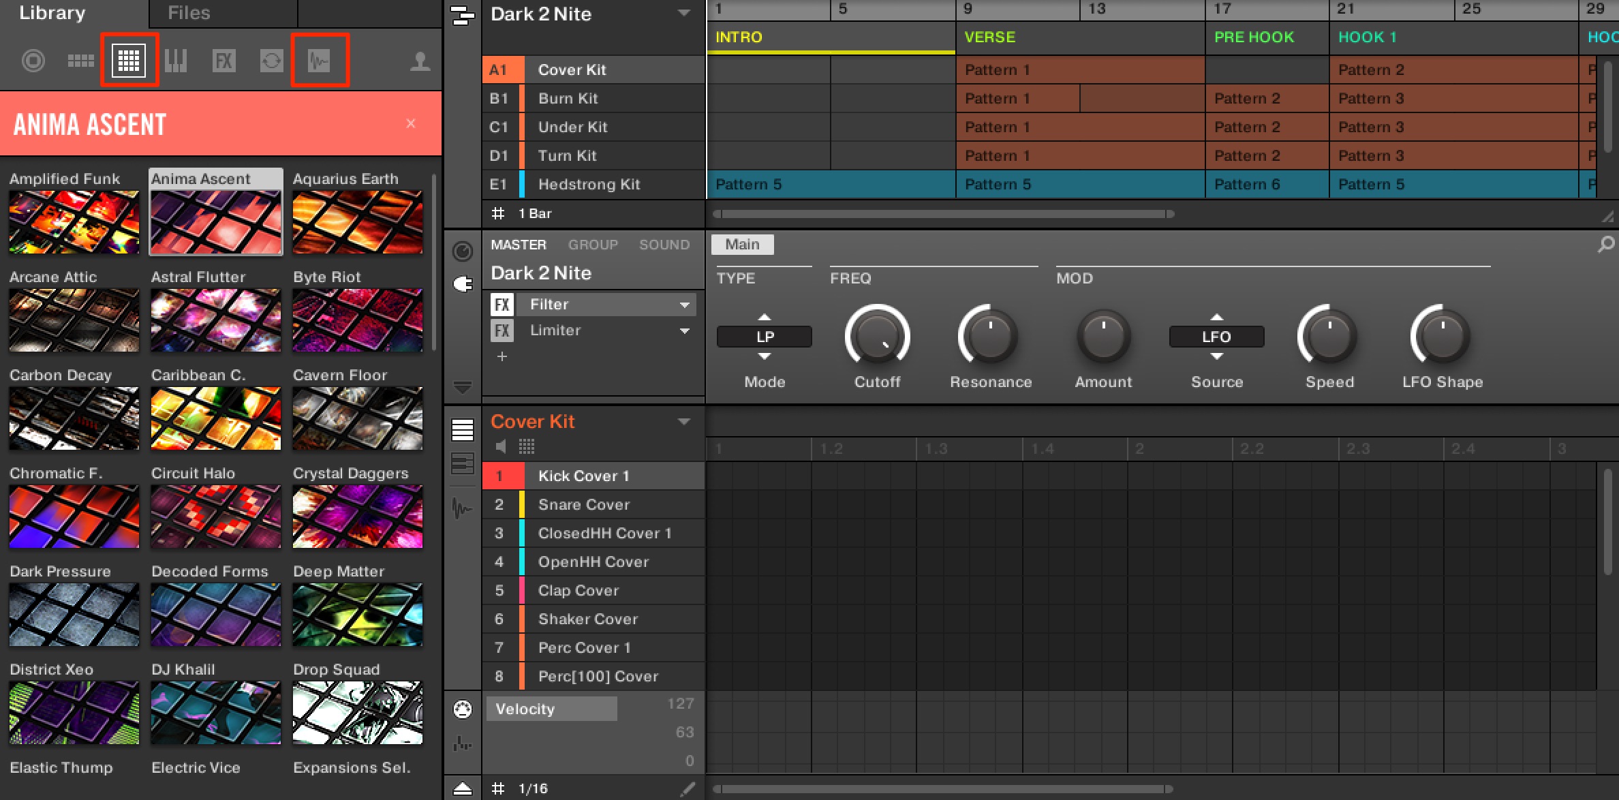This screenshot has height=800, width=1619.
Task: Mute Cover Kit with speaker icon
Action: pyautogui.click(x=502, y=446)
